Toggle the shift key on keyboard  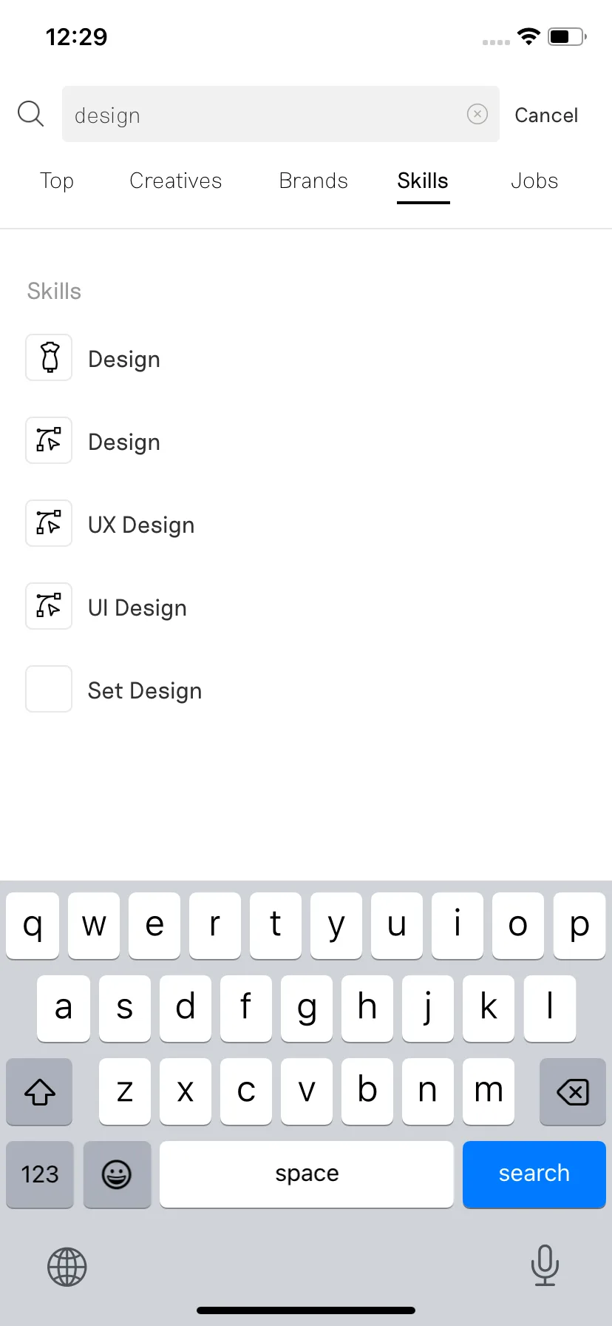pyautogui.click(x=39, y=1091)
